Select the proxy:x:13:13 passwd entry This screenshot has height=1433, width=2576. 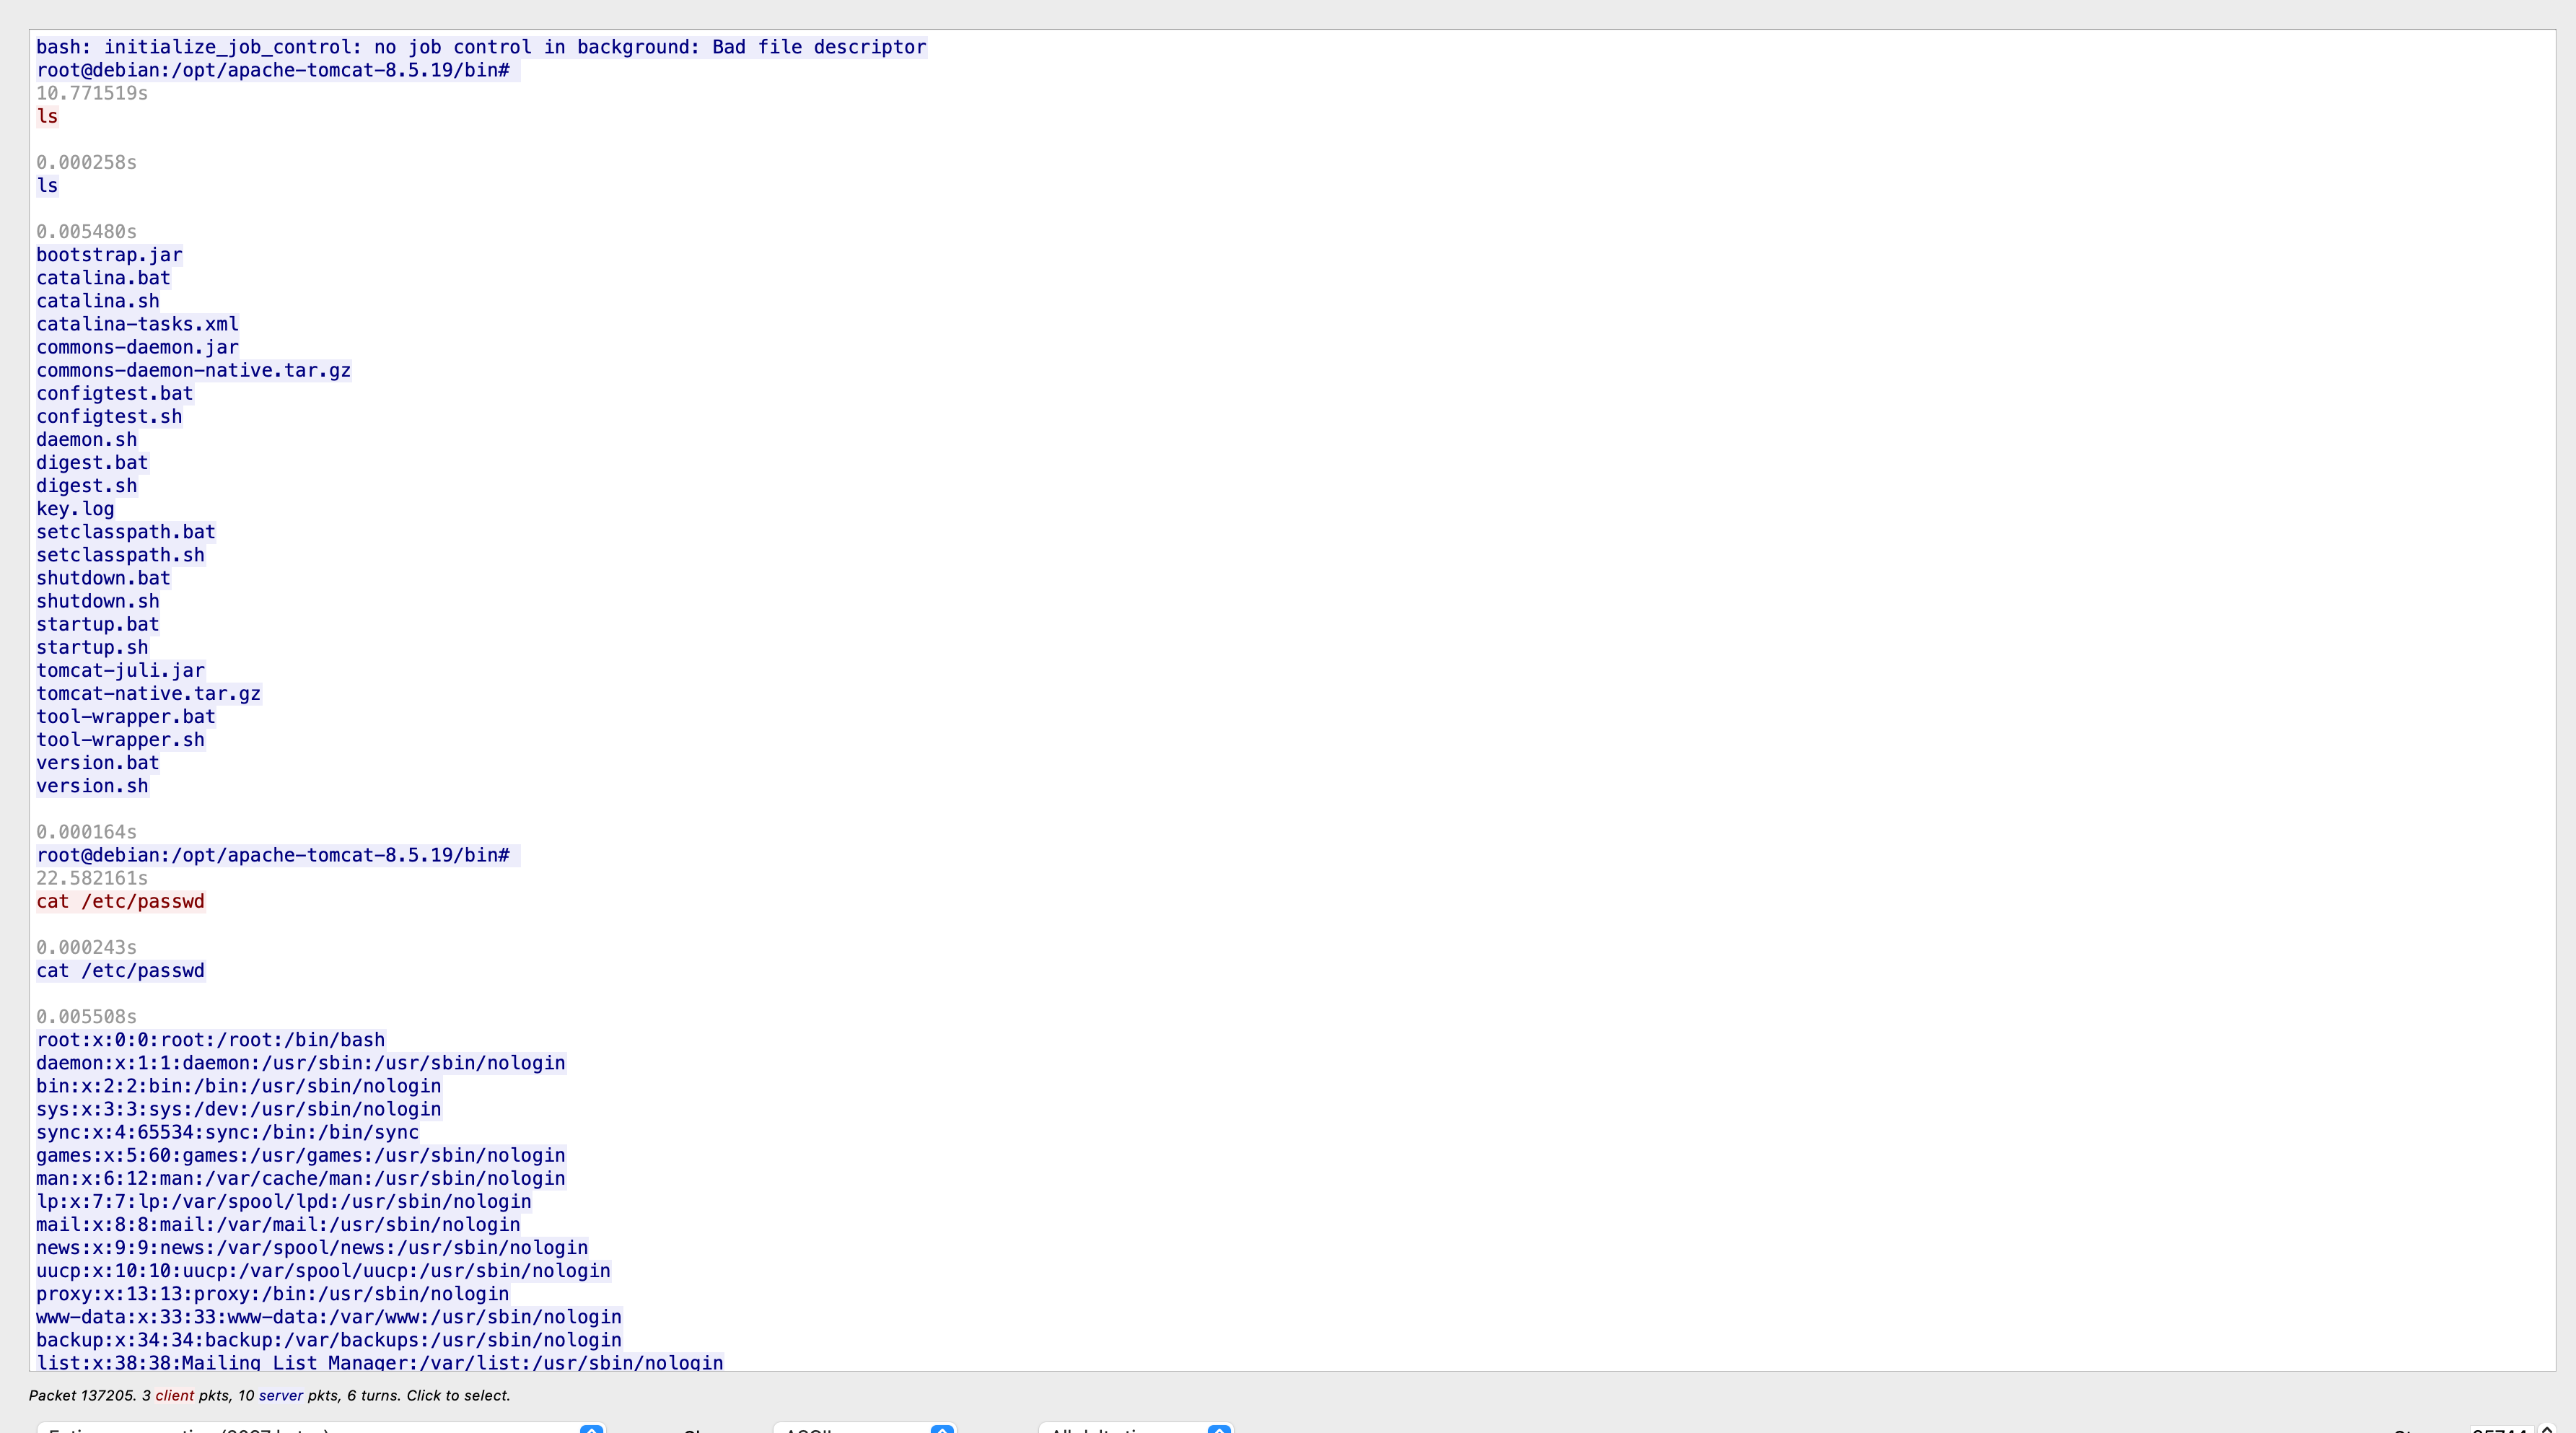point(273,1294)
